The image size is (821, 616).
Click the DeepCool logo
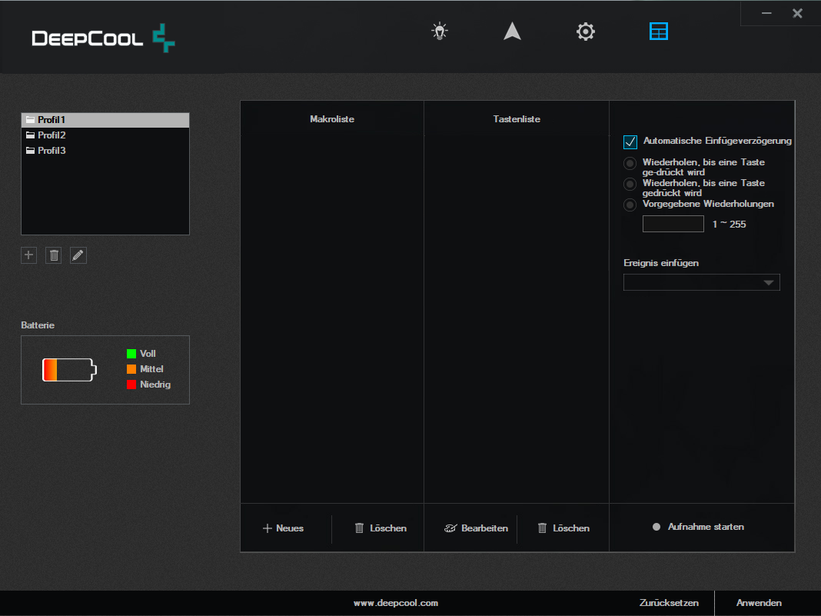[x=104, y=38]
